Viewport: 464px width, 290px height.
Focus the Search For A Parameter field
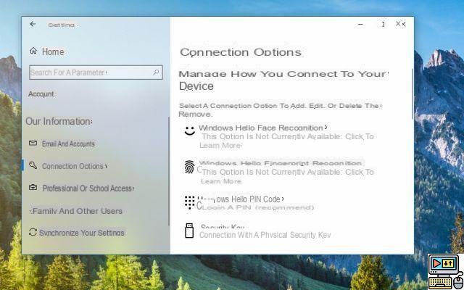[96, 72]
